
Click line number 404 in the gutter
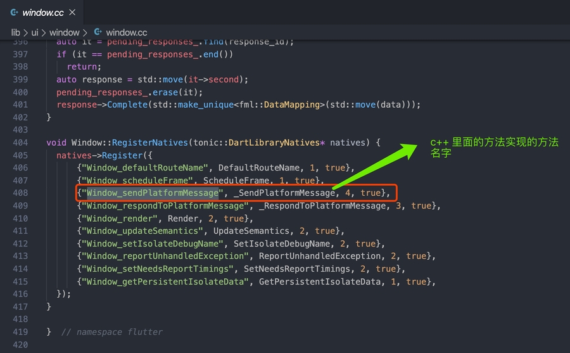coord(20,143)
